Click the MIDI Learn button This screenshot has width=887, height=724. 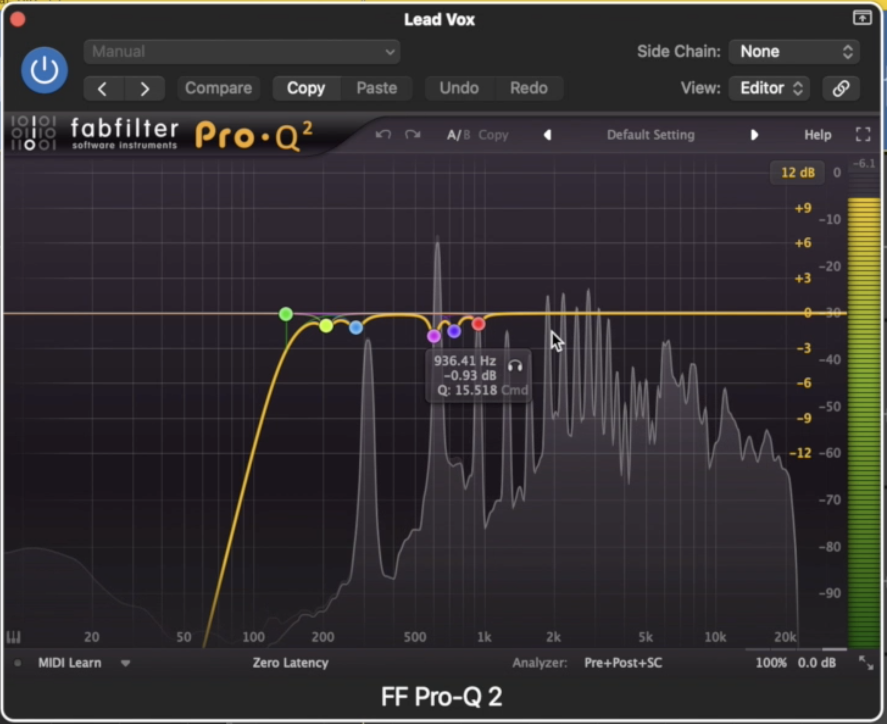click(69, 663)
